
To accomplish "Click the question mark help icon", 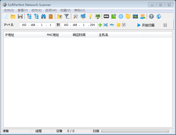I will (x=151, y=17).
